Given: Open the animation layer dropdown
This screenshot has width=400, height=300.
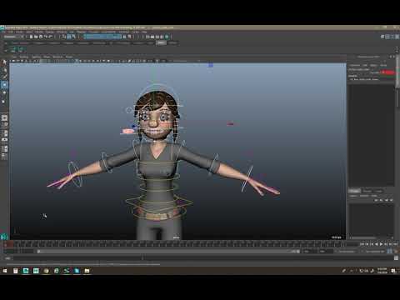Looking at the screenshot, I should [347, 252].
